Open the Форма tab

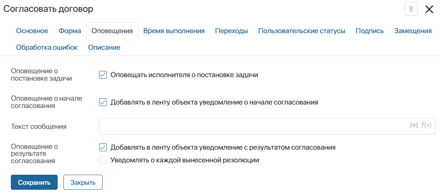point(70,31)
